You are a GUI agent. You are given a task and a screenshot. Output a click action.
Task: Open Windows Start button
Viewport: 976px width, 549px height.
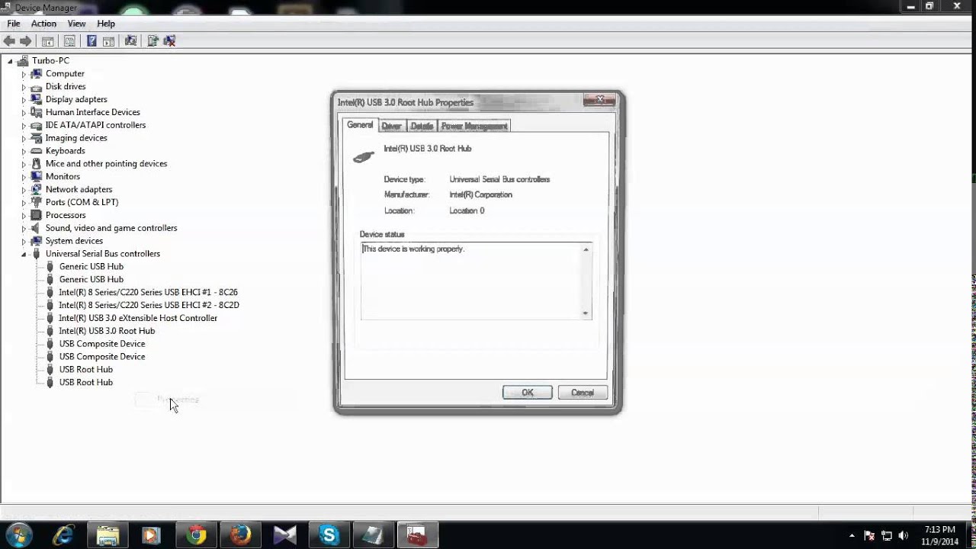tap(19, 535)
